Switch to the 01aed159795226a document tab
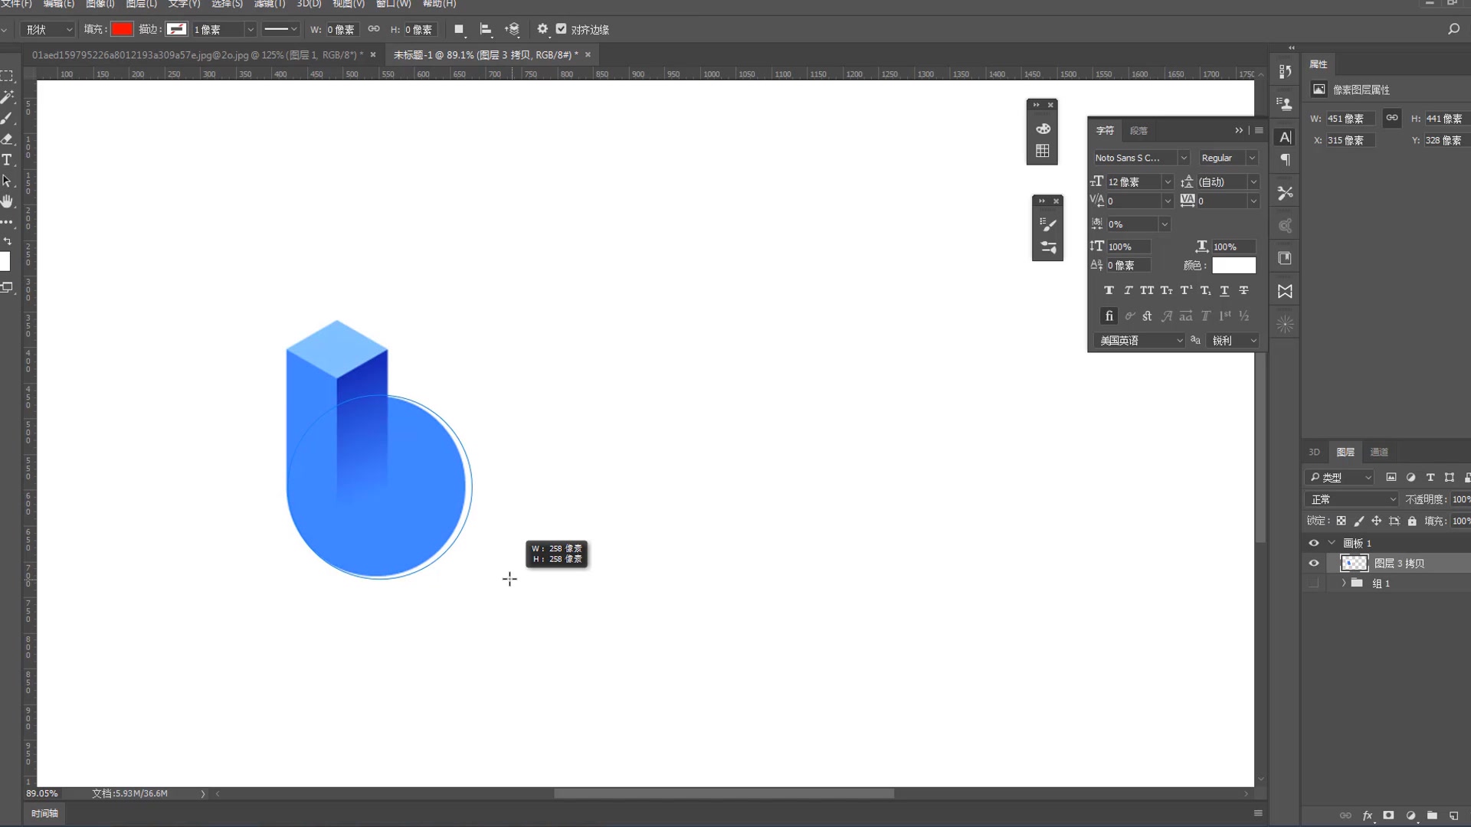This screenshot has width=1471, height=827. point(195,55)
